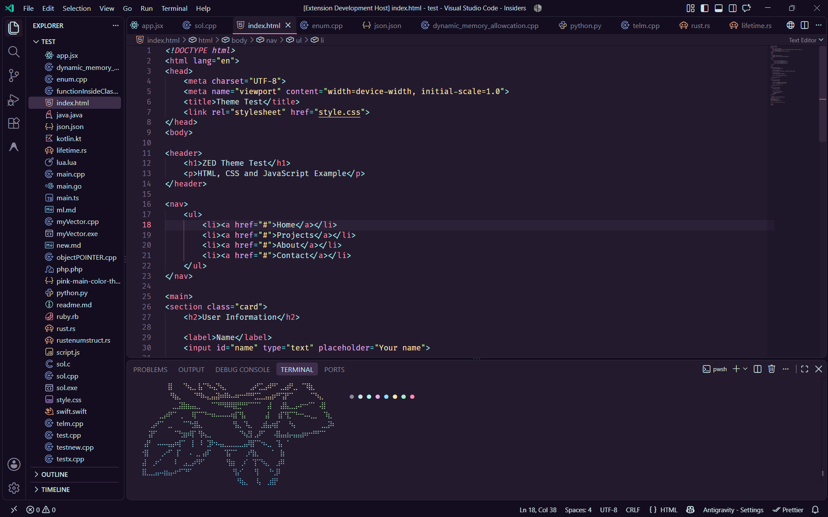Switch to the python.py editor tab
This screenshot has width=828, height=517.
(580, 25)
